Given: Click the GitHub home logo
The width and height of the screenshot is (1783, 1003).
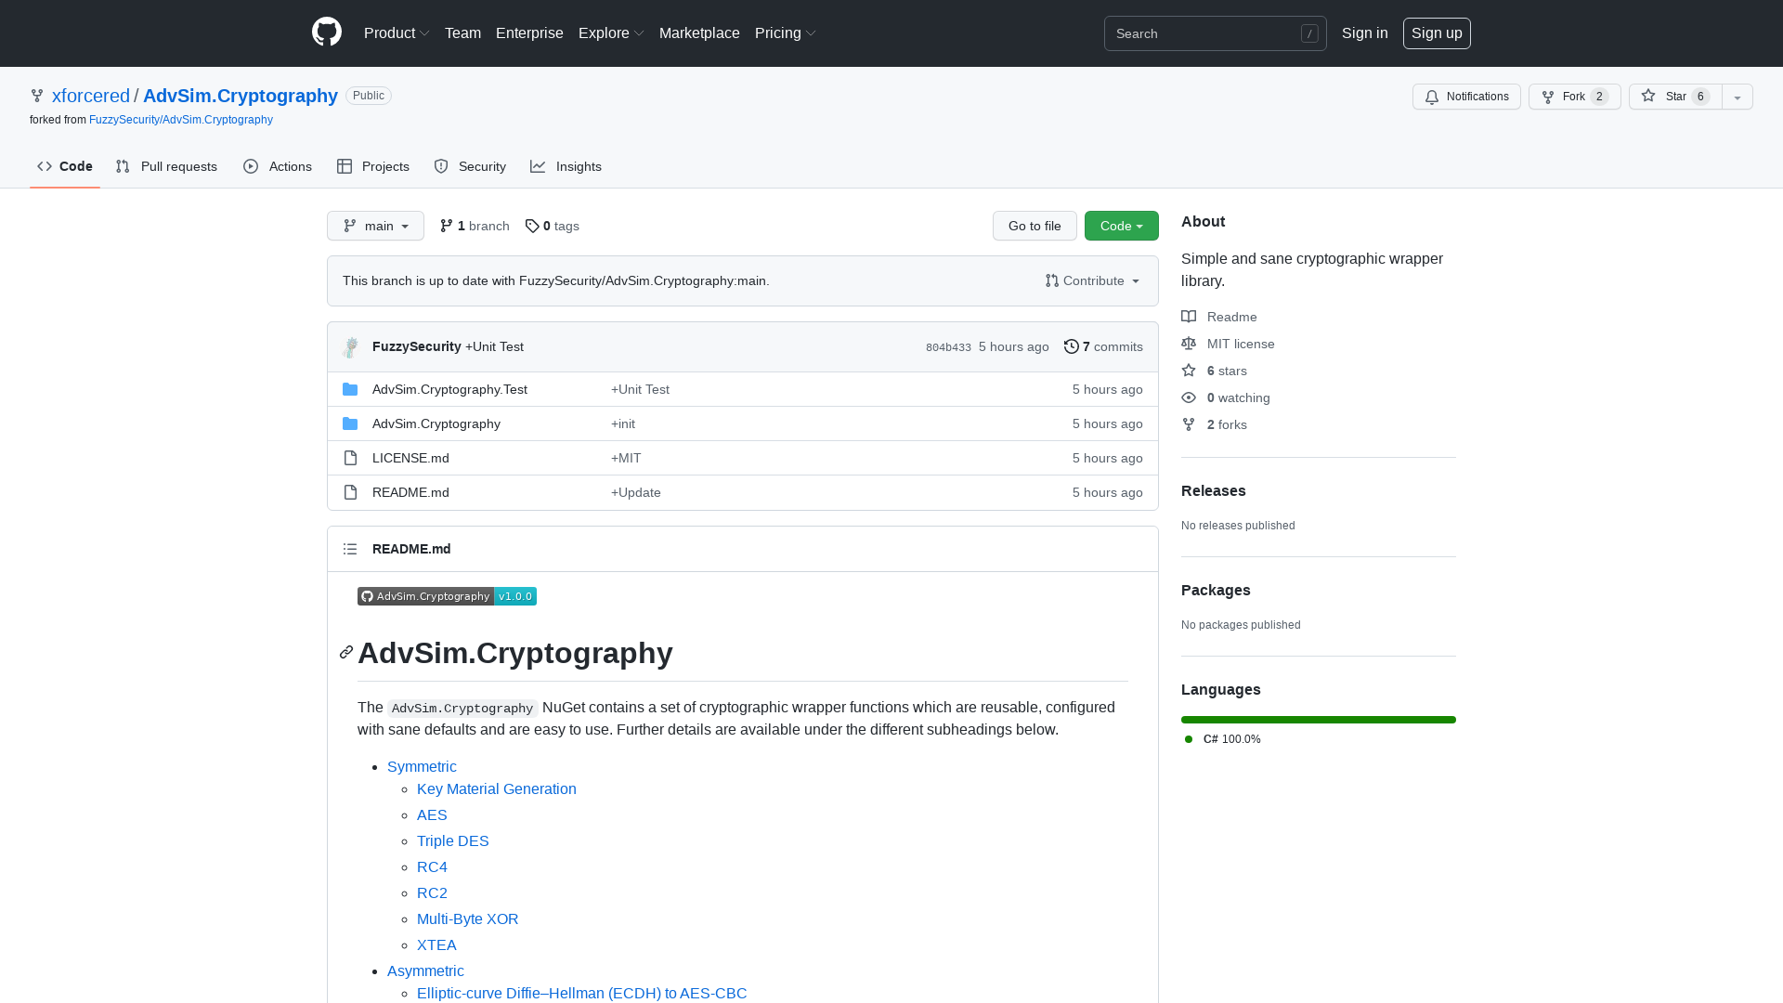Looking at the screenshot, I should 326,33.
